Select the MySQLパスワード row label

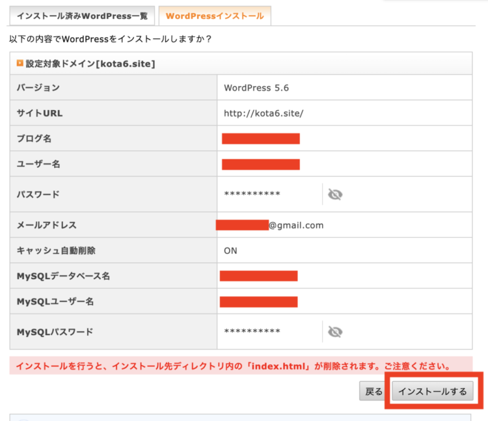[55, 332]
